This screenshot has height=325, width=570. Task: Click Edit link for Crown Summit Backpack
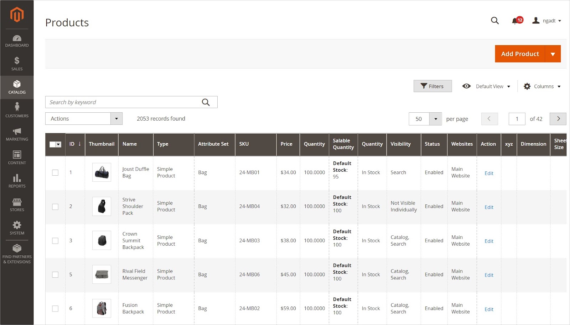[x=489, y=241]
